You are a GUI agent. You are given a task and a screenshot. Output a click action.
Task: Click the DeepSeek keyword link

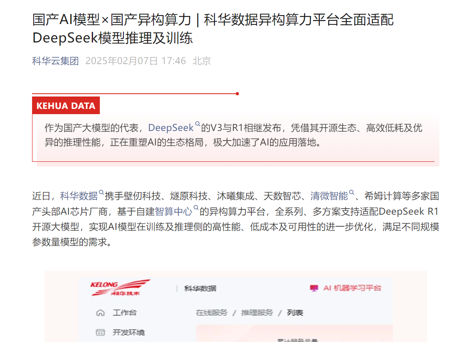tap(170, 128)
